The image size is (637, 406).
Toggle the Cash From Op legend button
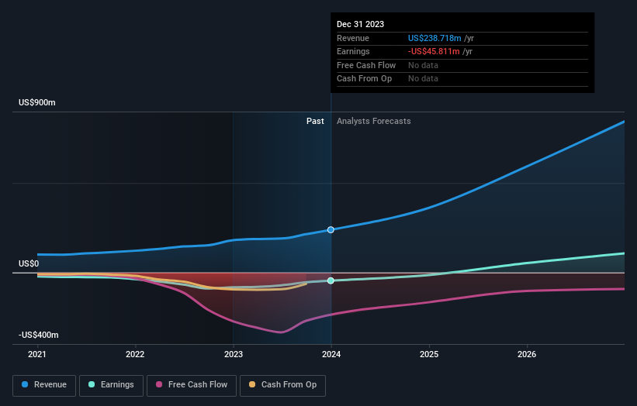click(282, 385)
